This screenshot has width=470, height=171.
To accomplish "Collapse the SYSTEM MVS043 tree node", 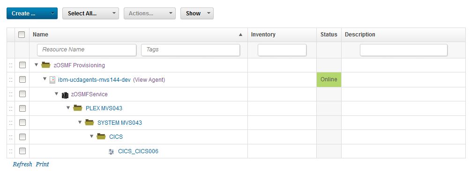I will coord(80,122).
